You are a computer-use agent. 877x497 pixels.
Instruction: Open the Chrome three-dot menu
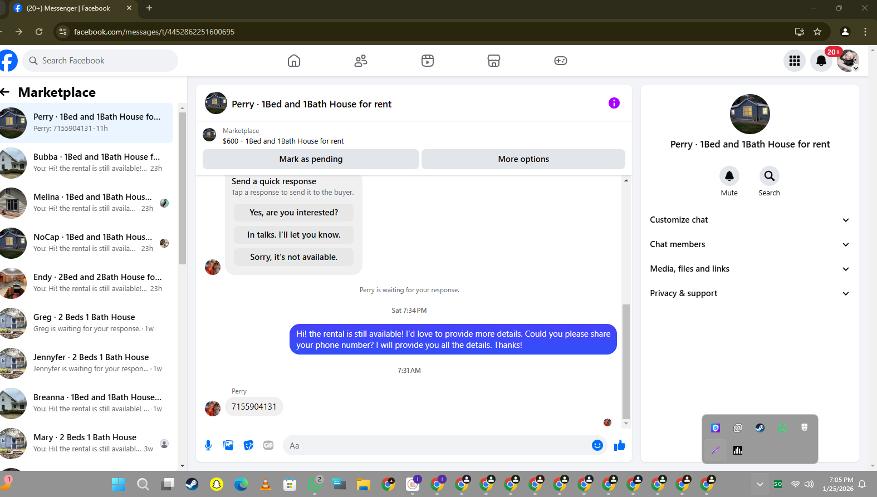coord(865,32)
